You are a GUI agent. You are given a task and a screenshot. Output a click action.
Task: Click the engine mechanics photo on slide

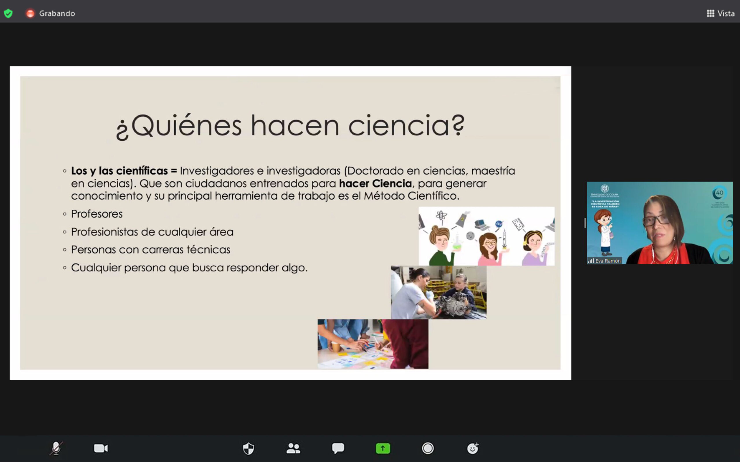click(x=439, y=292)
